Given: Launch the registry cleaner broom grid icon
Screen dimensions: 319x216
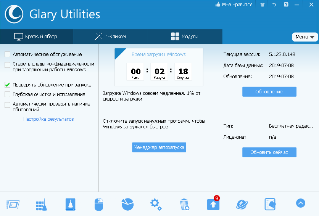Looking at the screenshot, I should tap(42, 205).
